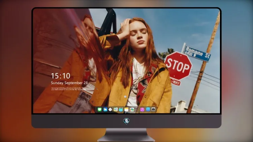Image resolution: width=253 pixels, height=142 pixels.
Task: Launch the Clock app from the dock
Action: [110, 110]
